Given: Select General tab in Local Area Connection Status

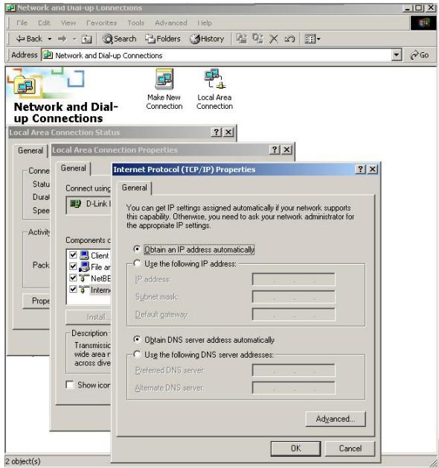Looking at the screenshot, I should coord(31,151).
